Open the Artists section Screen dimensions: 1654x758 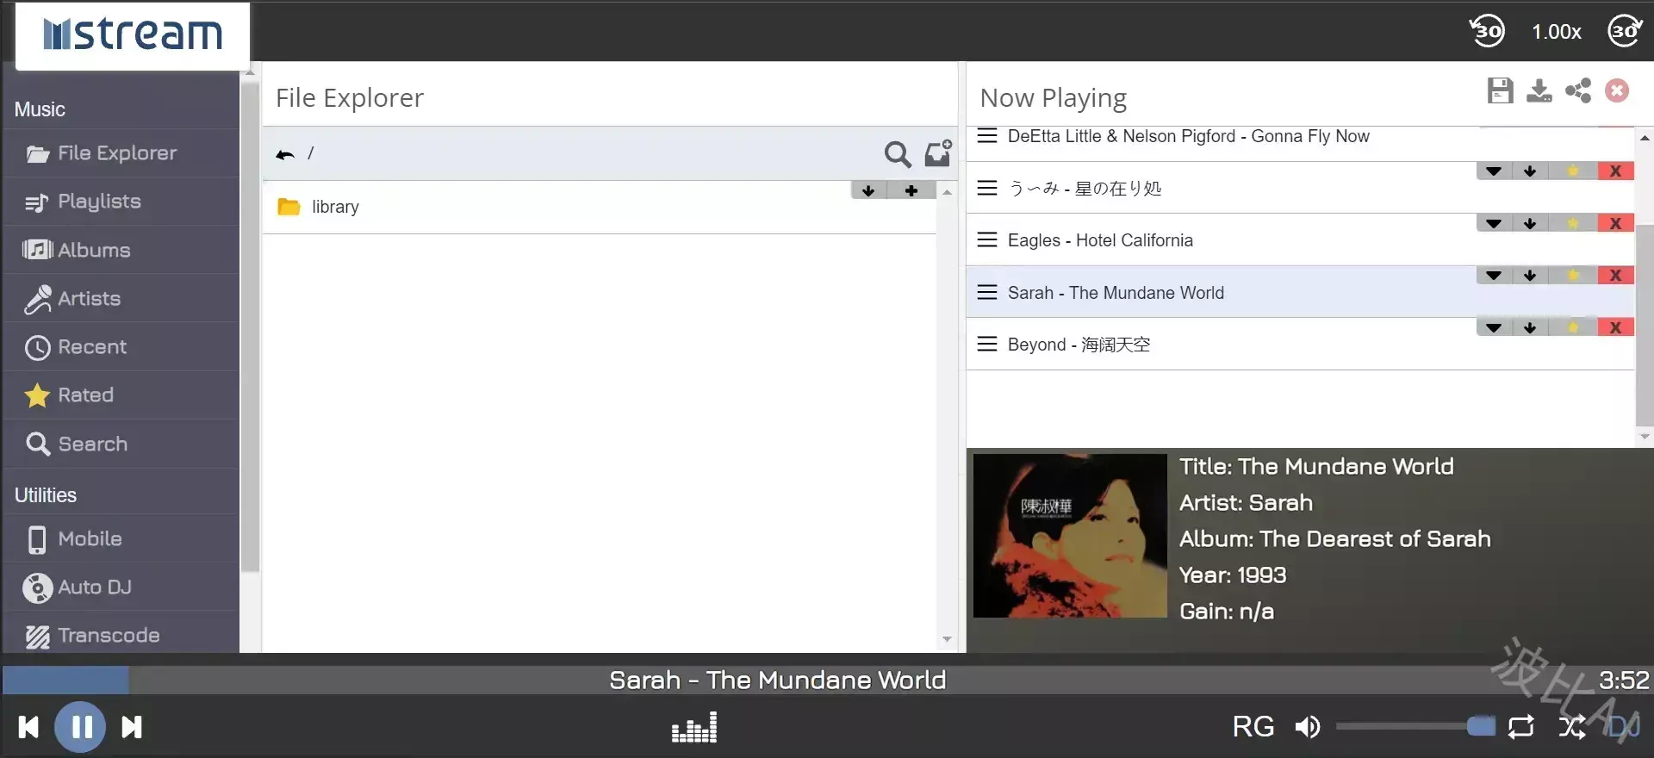(x=121, y=298)
